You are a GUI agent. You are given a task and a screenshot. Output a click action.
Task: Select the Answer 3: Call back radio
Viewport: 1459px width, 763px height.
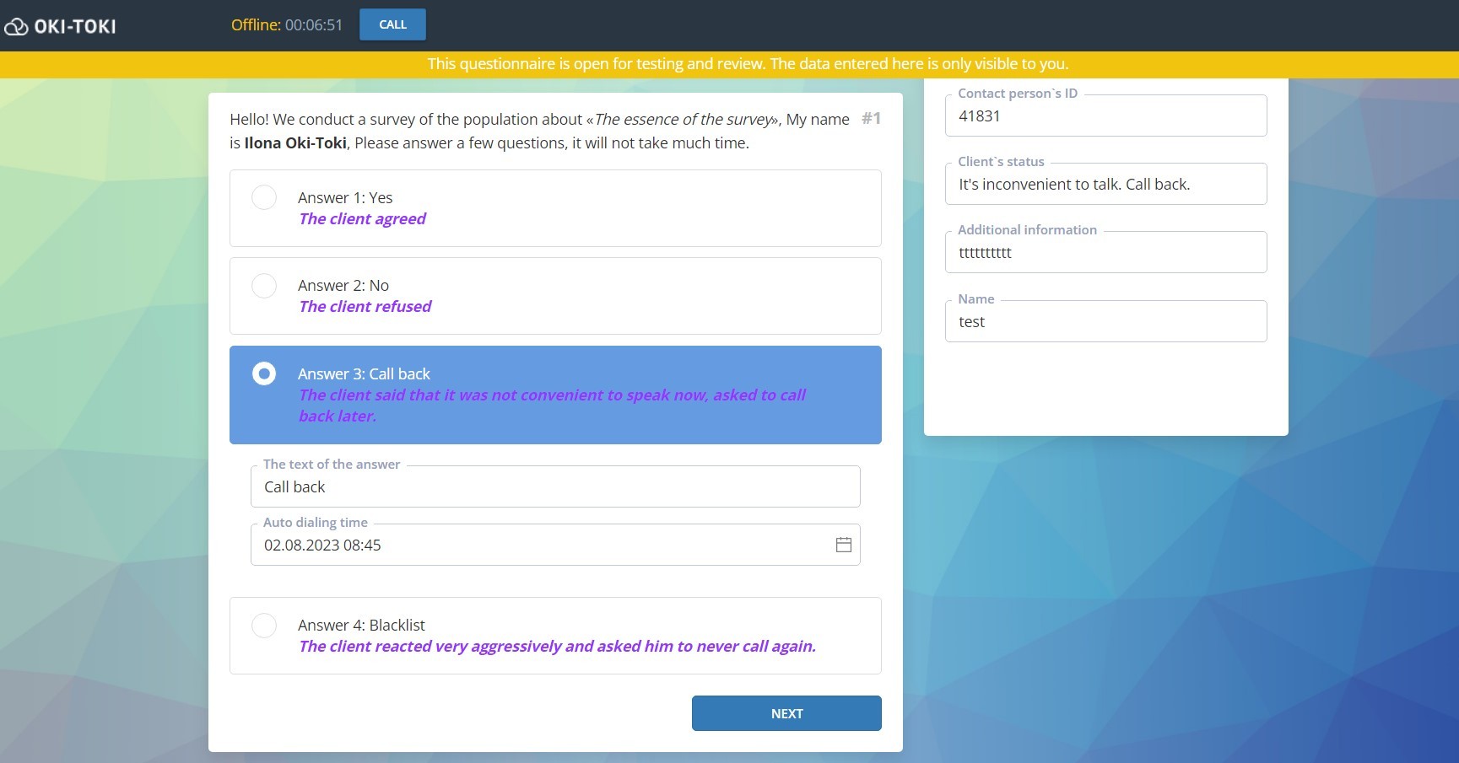point(264,373)
